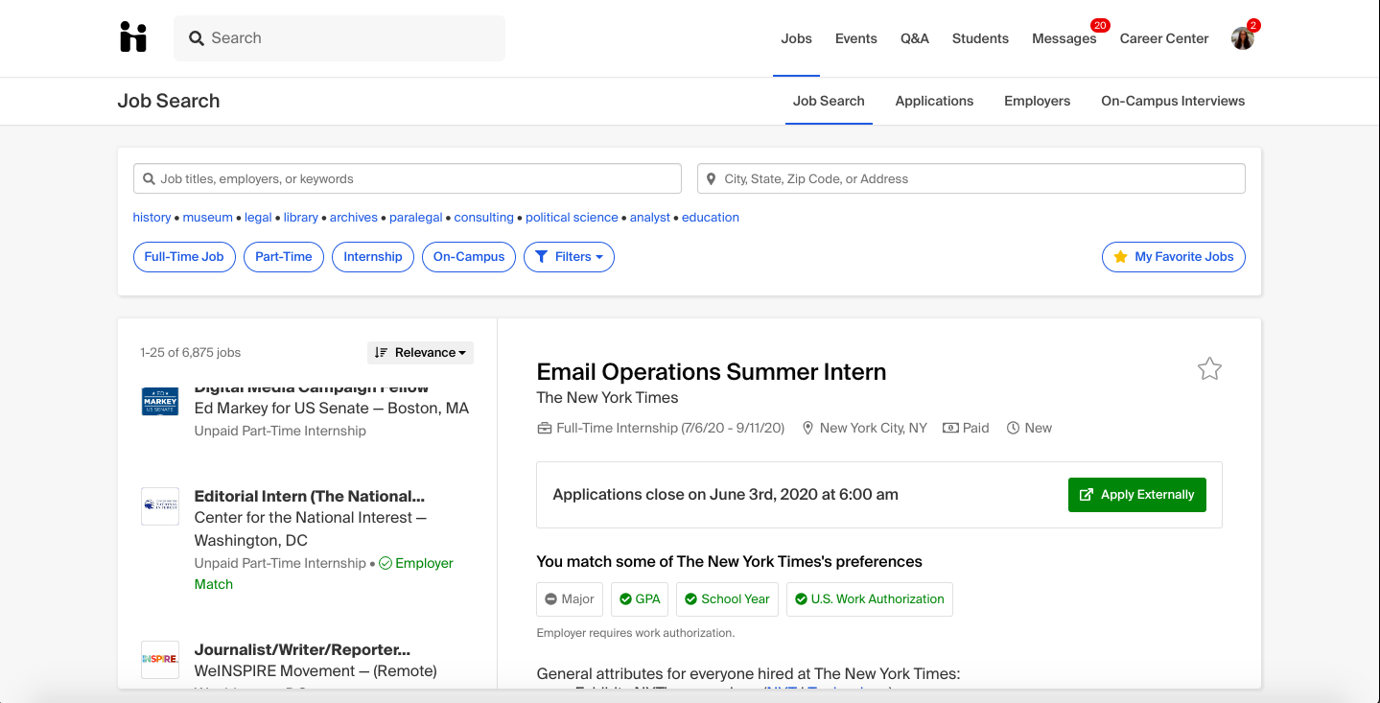Screen dimensions: 1380x703
Task: Open Messages with 20 notifications
Action: [1064, 38]
